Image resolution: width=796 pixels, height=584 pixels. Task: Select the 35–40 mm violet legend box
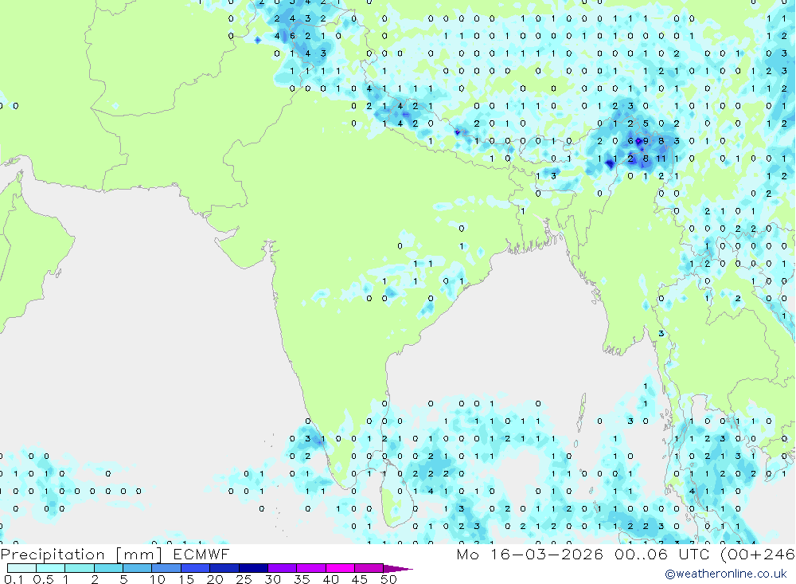(311, 568)
